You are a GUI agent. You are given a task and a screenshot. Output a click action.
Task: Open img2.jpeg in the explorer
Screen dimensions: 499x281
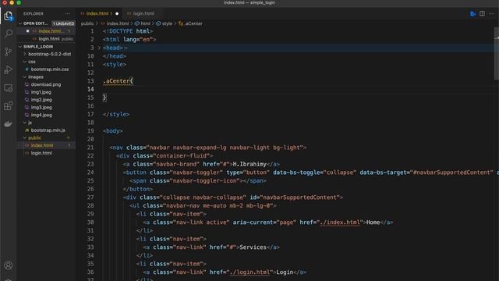pyautogui.click(x=41, y=100)
